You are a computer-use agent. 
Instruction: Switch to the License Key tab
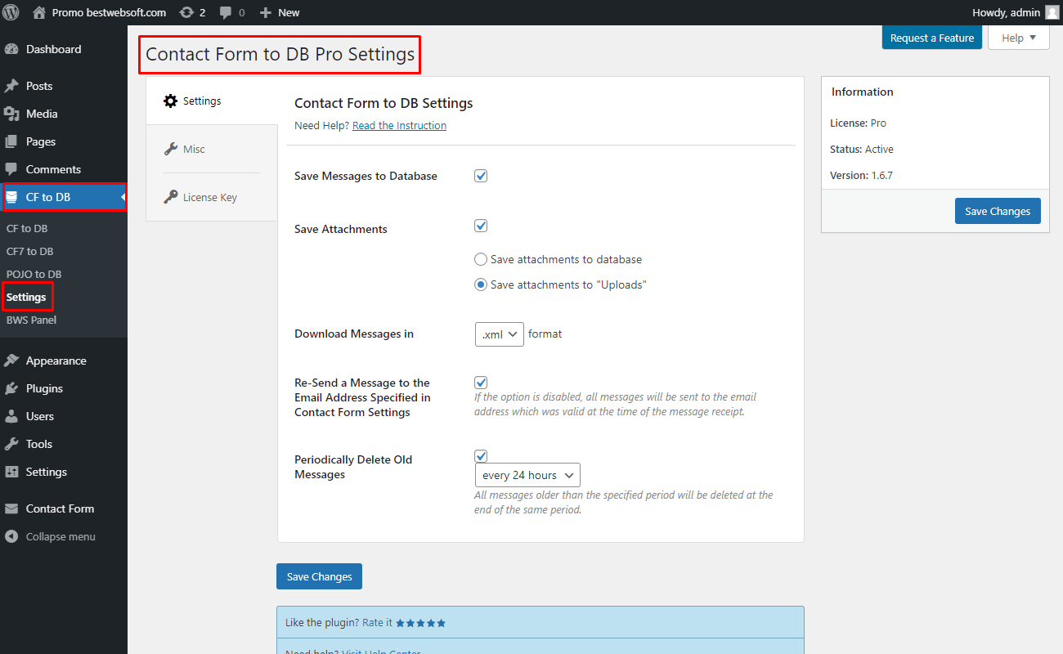(x=212, y=197)
